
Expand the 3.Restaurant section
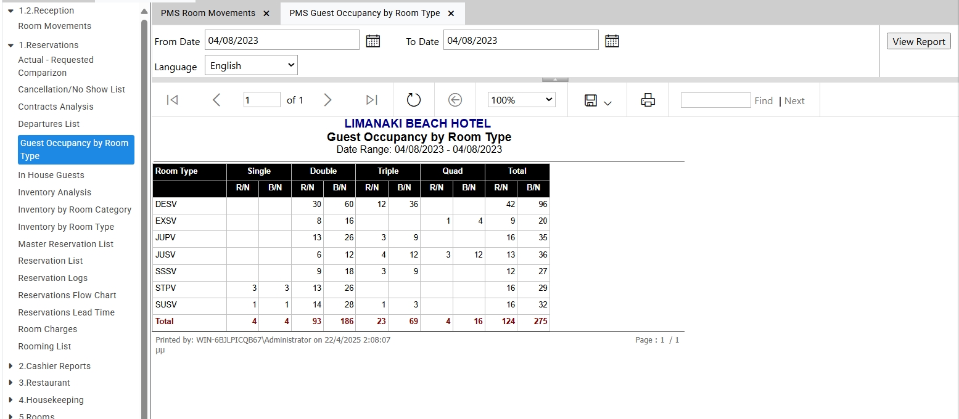click(10, 383)
